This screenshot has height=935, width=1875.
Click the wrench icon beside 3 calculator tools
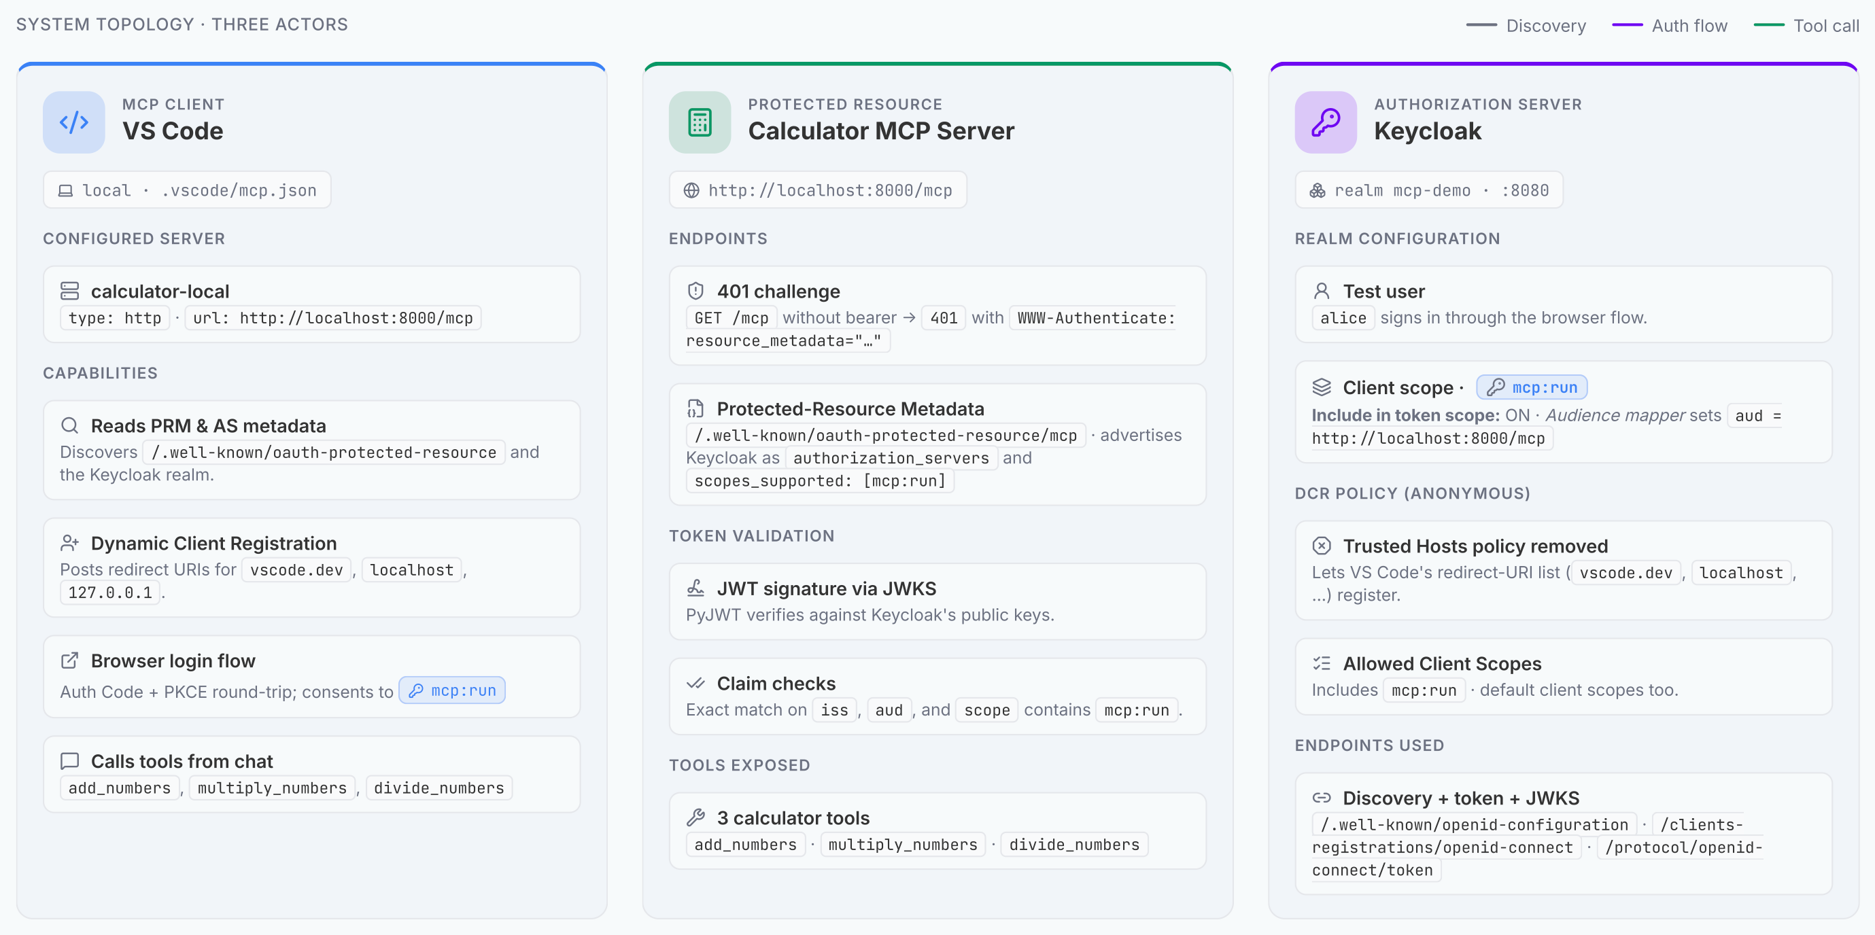(696, 818)
